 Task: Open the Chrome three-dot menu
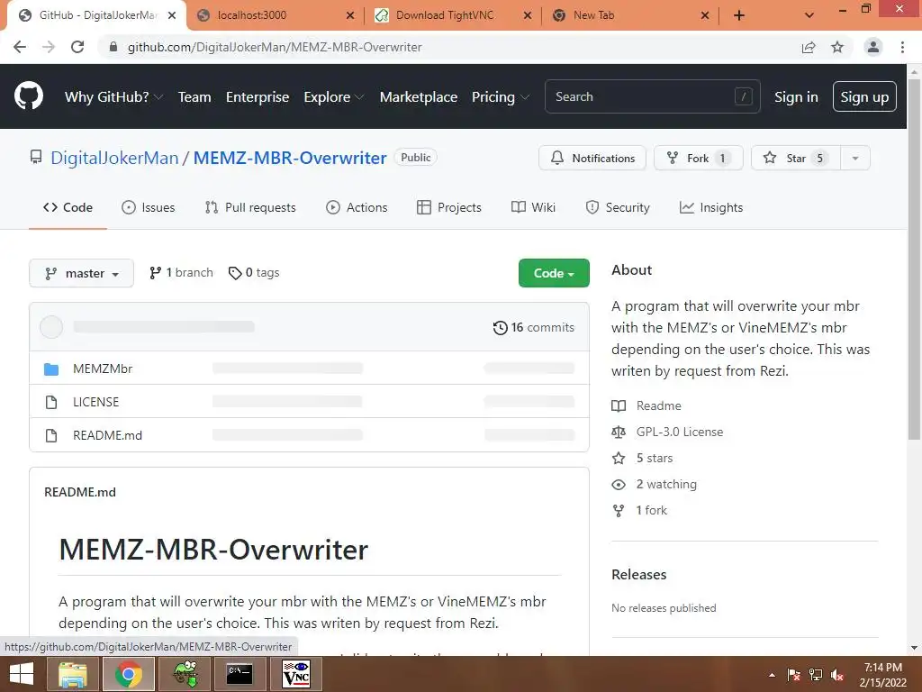point(902,47)
